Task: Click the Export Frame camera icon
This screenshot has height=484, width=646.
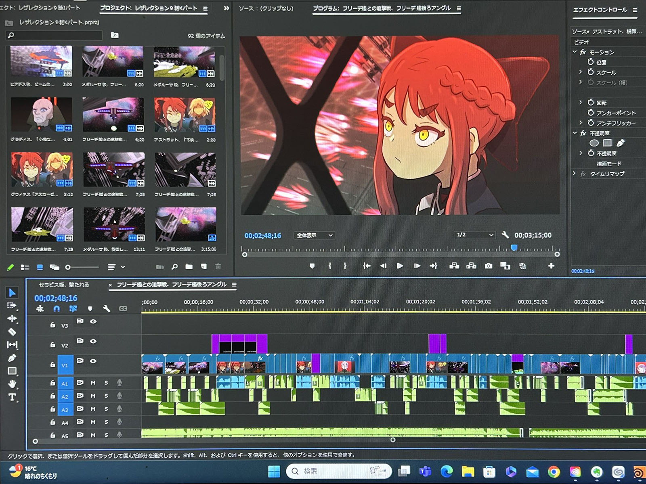Action: point(489,266)
